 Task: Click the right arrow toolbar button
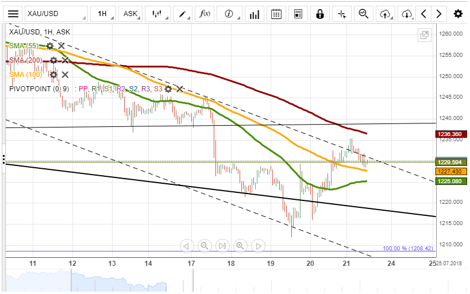tap(438, 14)
